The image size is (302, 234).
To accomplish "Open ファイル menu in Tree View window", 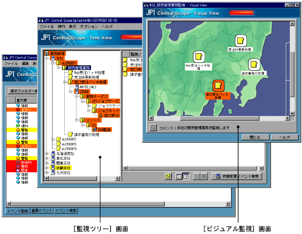I will coord(47,26).
